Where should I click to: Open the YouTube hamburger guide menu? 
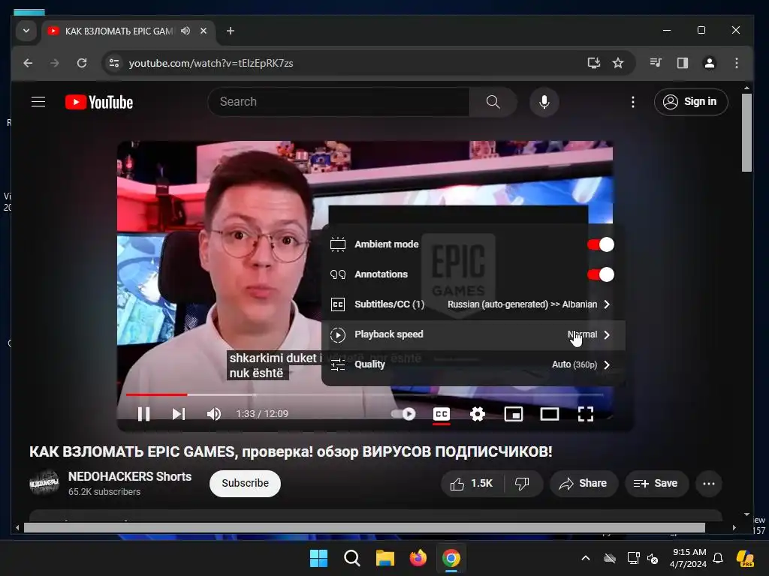[x=38, y=102]
